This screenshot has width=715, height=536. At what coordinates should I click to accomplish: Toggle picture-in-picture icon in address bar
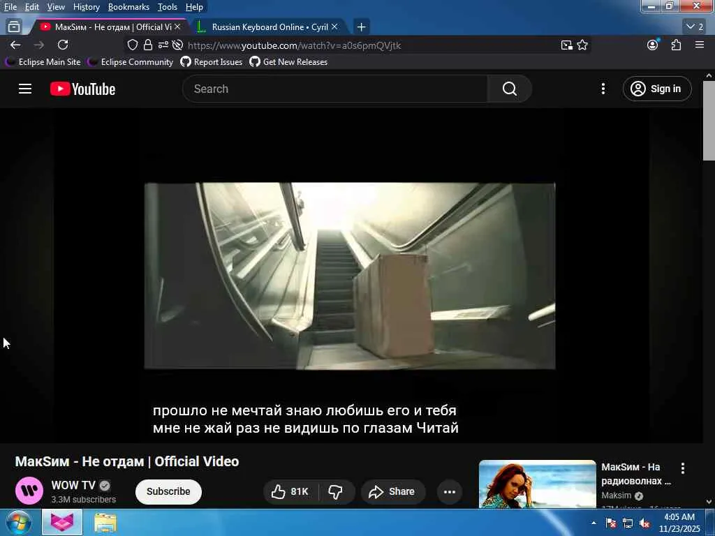pyautogui.click(x=567, y=45)
